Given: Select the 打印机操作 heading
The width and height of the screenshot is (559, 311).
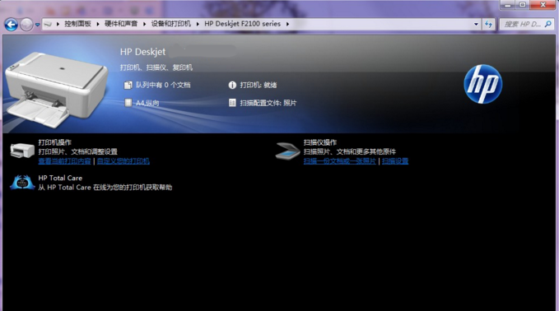Looking at the screenshot, I should [55, 142].
